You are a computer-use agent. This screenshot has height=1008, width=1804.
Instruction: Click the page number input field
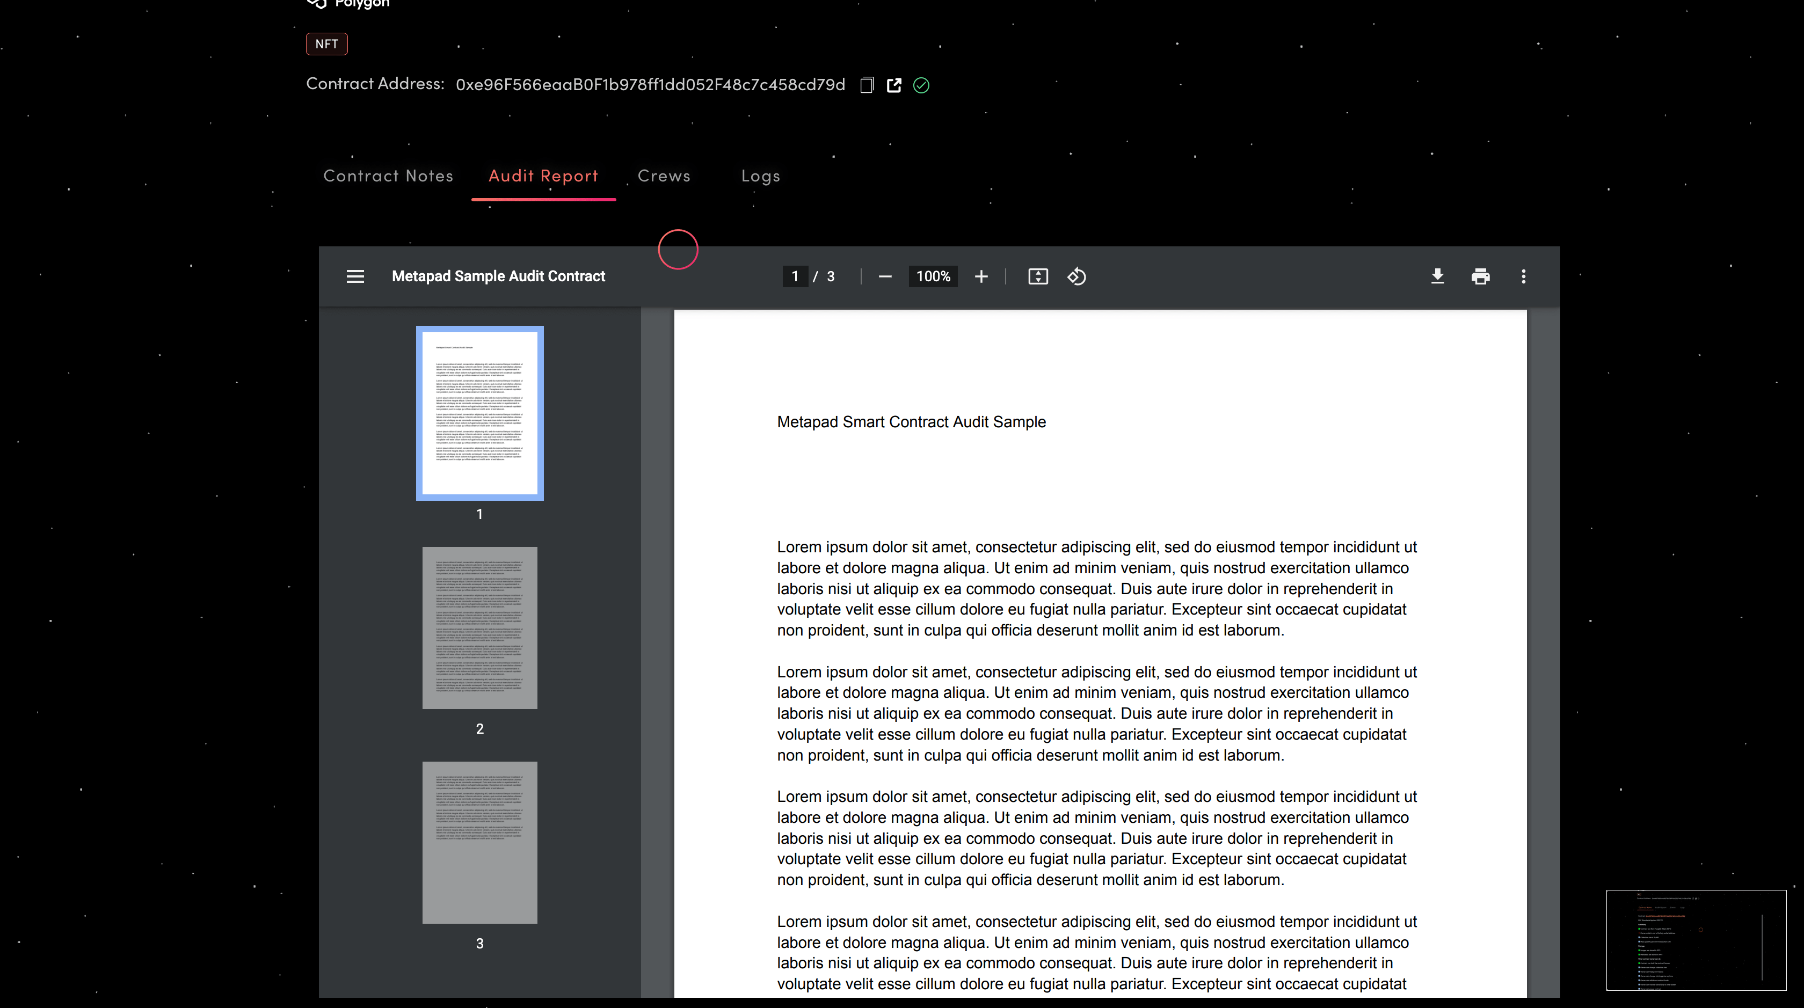tap(794, 276)
